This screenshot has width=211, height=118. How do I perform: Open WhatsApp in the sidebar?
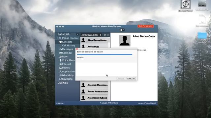click(67, 75)
